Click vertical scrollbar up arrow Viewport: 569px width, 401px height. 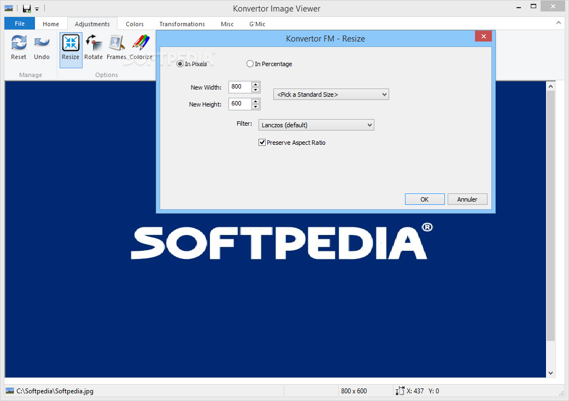(x=550, y=86)
